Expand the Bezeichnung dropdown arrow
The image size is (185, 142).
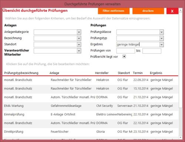pos(79,38)
